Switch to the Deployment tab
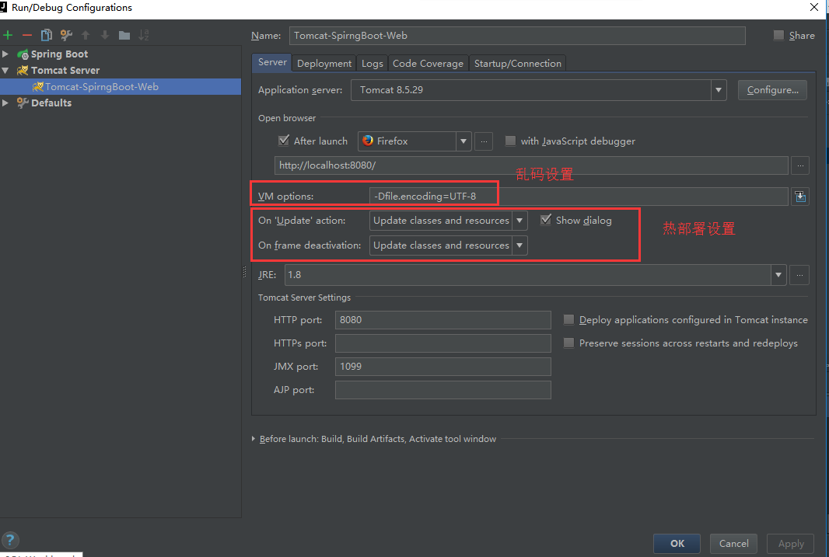 click(324, 64)
